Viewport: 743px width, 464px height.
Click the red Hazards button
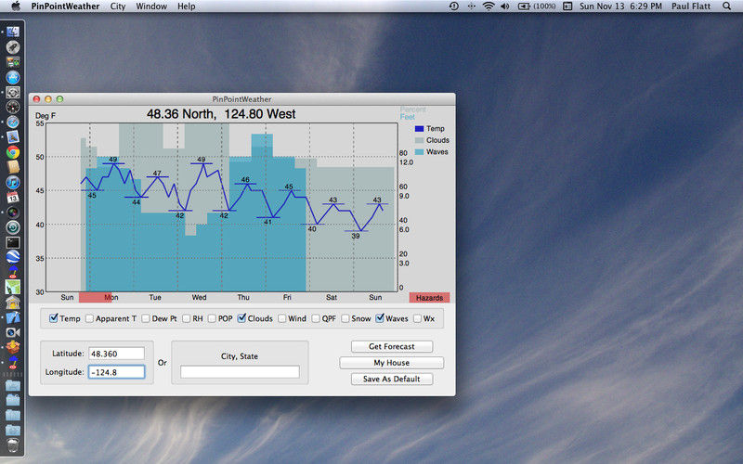429,297
